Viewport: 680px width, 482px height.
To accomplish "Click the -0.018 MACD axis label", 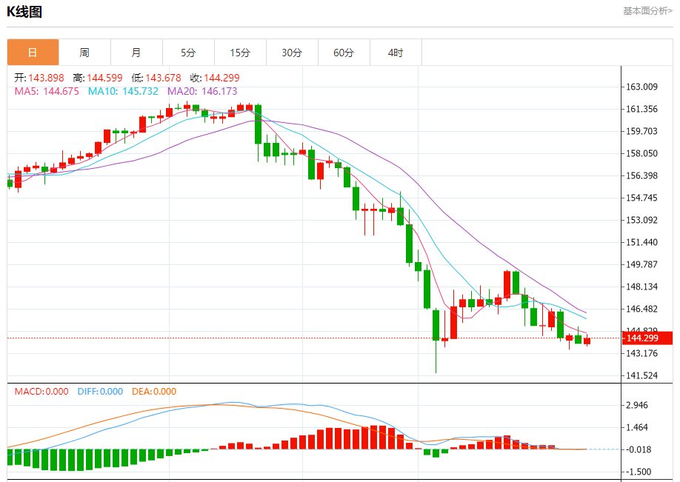I will (639, 449).
